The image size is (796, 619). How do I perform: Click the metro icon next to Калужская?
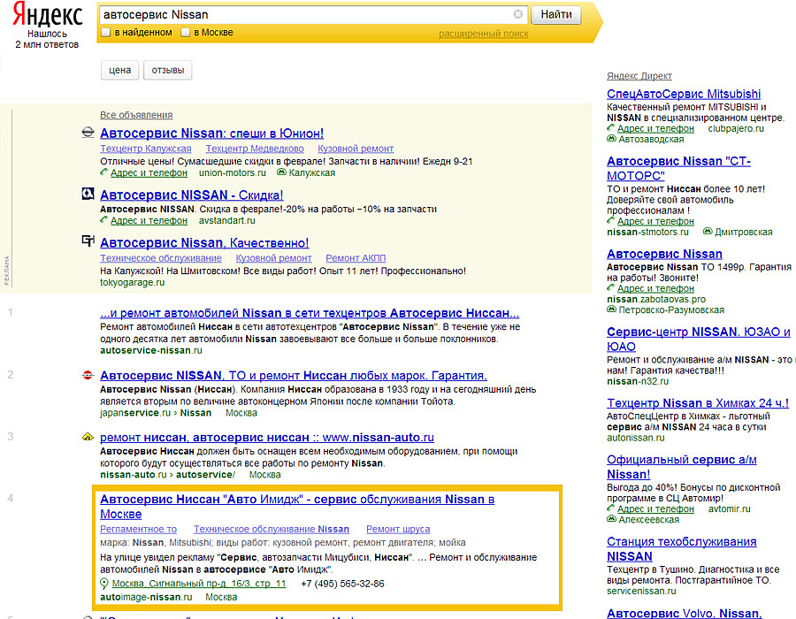(x=281, y=172)
